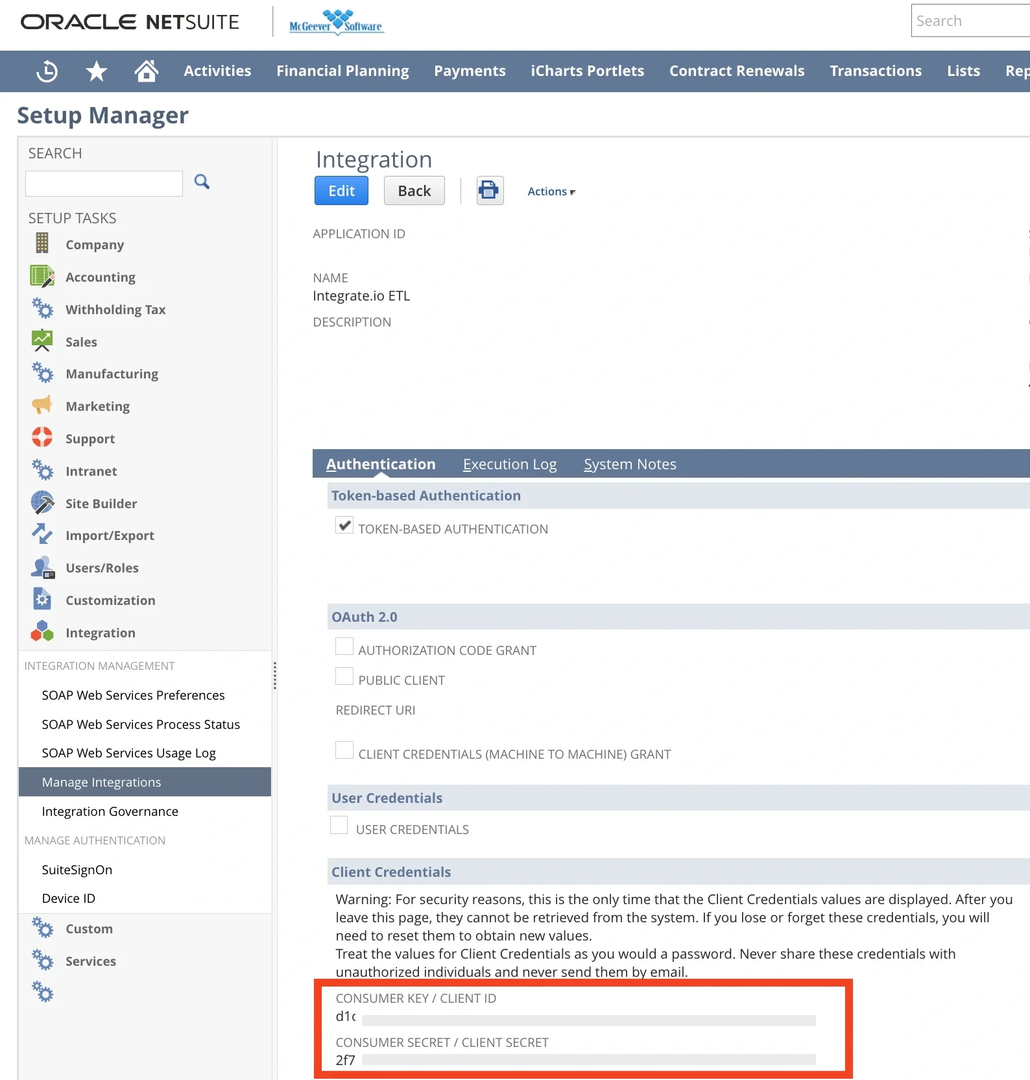Click the Token-based Authentication section header
Screen dimensions: 1030x1080
point(678,496)
